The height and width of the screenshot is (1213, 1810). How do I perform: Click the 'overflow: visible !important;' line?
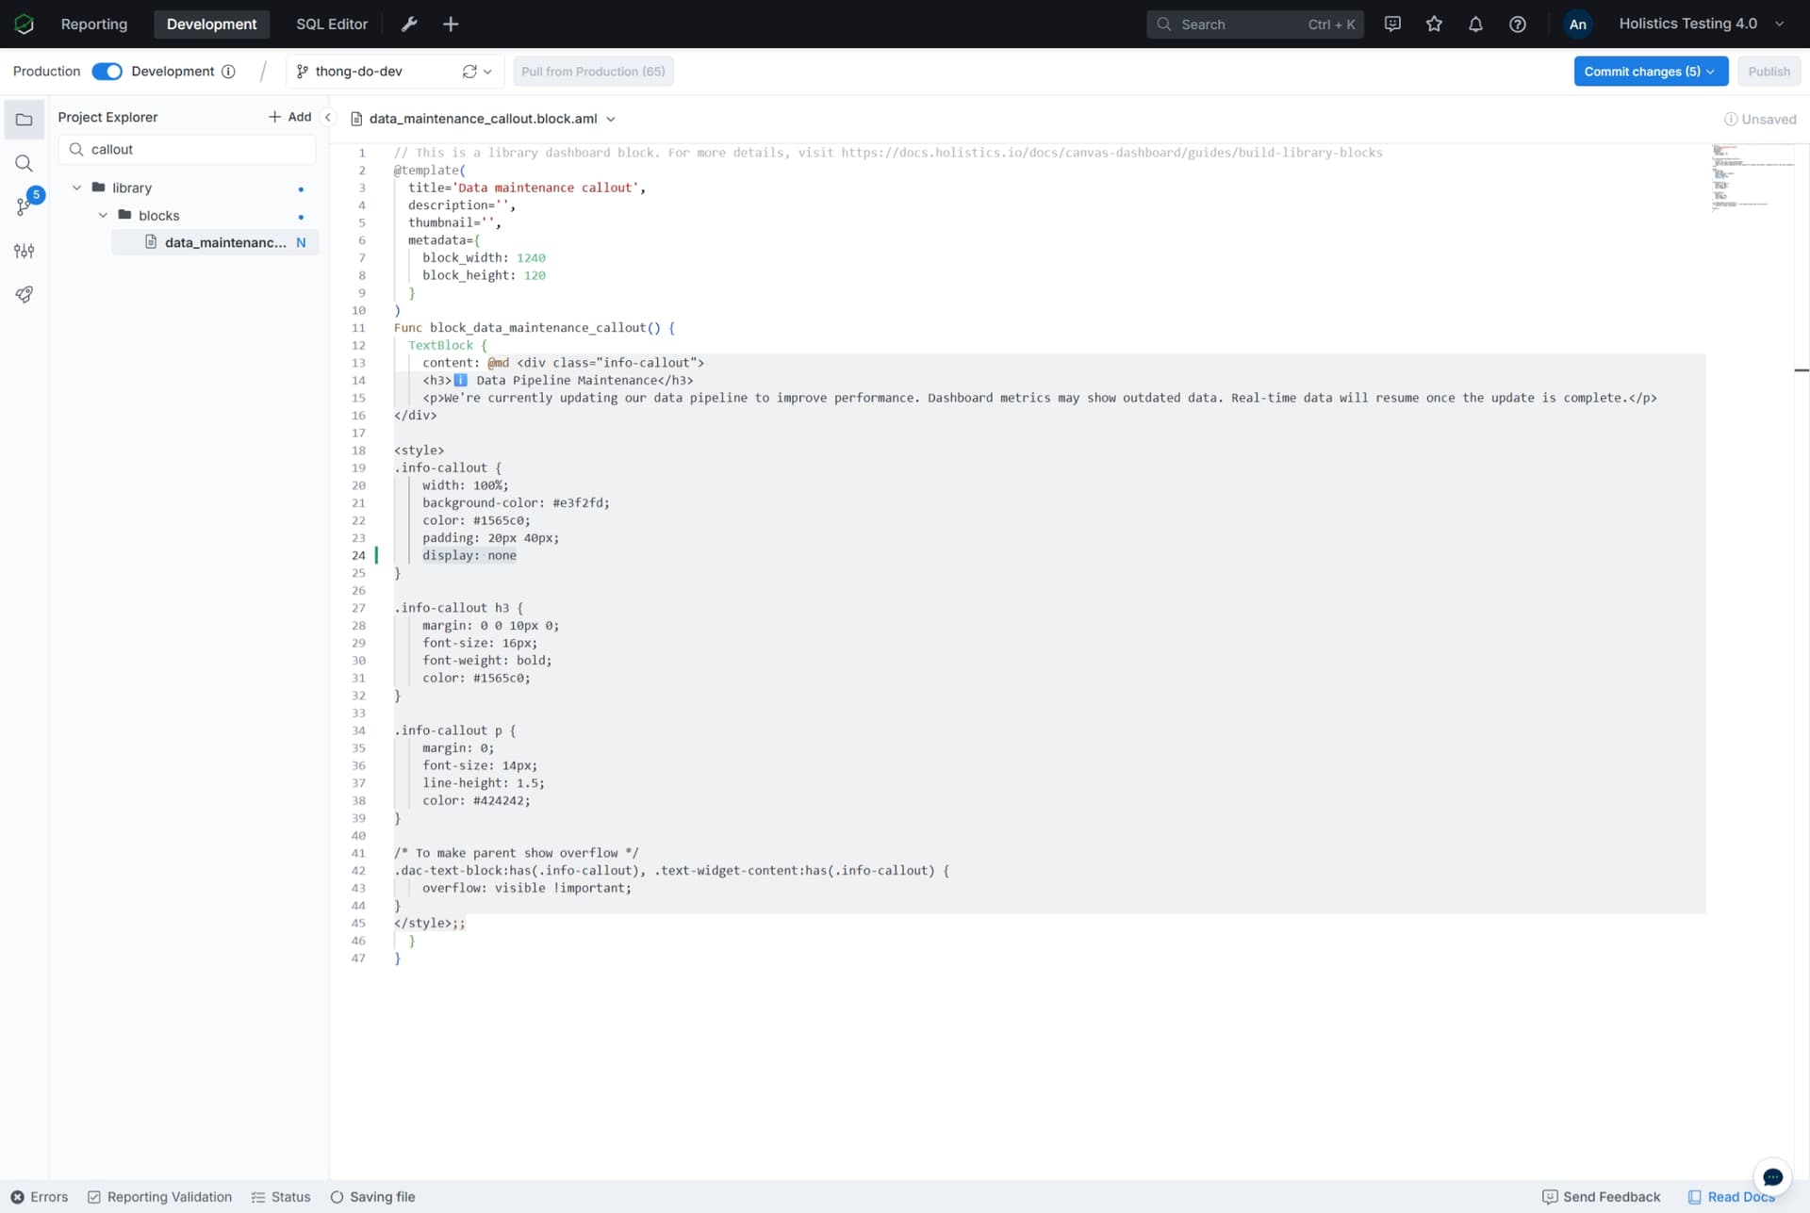click(527, 888)
